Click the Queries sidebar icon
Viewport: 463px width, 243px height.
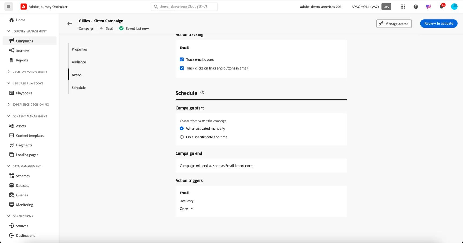pyautogui.click(x=12, y=195)
